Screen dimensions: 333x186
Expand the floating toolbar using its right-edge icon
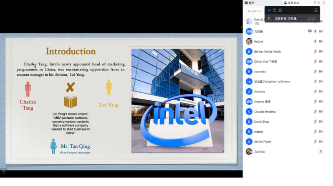pyautogui.click(x=316, y=10)
